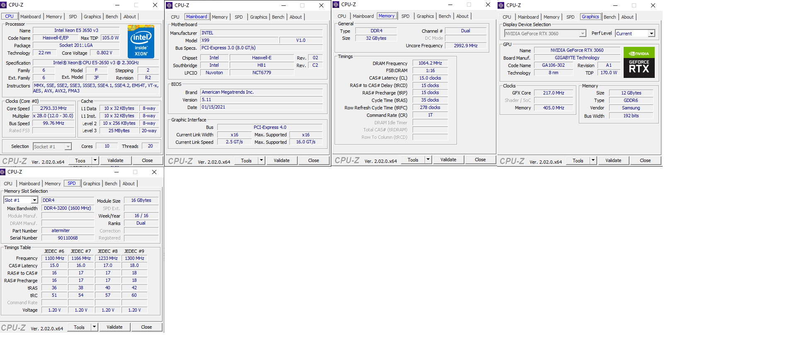This screenshot has width=787, height=356.
Task: Click the NVIDIA GeForce RTX logo
Action: point(639,63)
